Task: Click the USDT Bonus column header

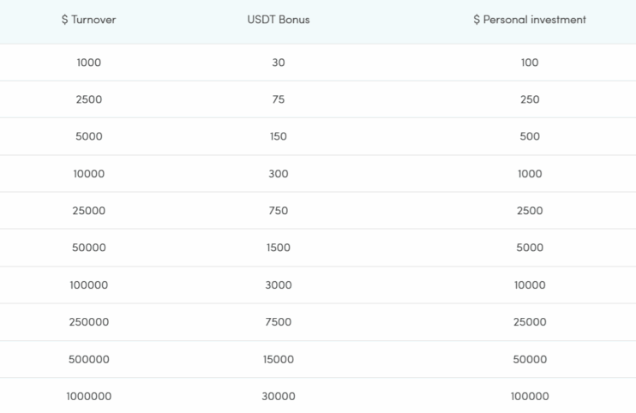Action: tap(279, 20)
